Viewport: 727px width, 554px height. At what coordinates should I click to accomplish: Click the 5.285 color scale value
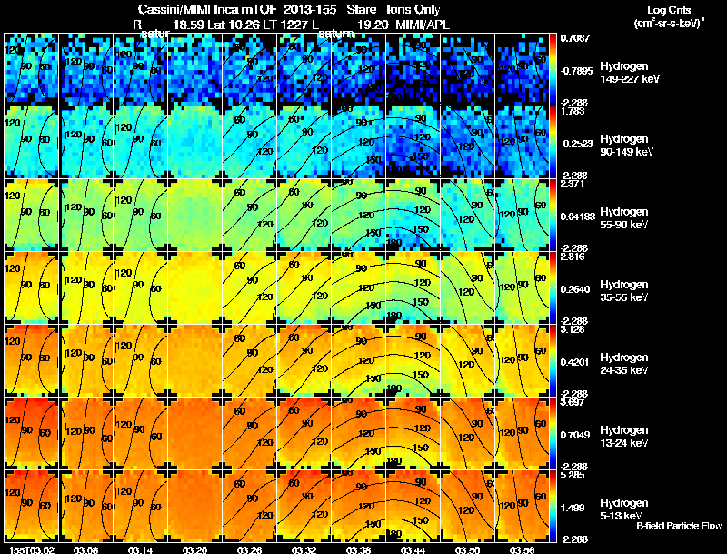[573, 475]
